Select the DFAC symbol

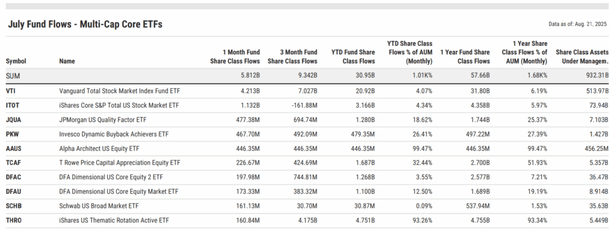click(13, 177)
